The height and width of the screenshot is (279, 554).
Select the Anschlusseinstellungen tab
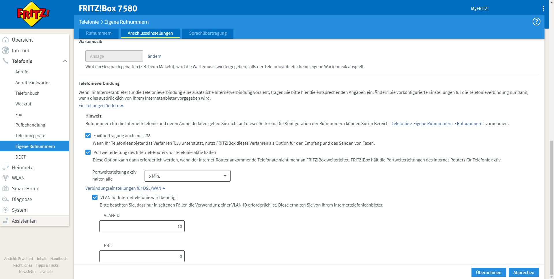[x=150, y=33]
